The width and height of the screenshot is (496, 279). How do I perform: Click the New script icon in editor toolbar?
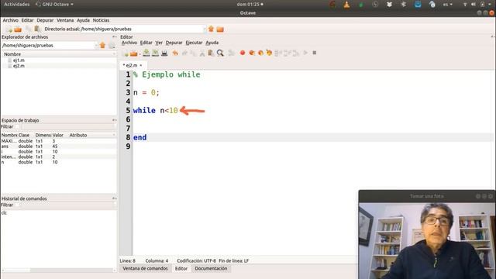pyautogui.click(x=126, y=53)
